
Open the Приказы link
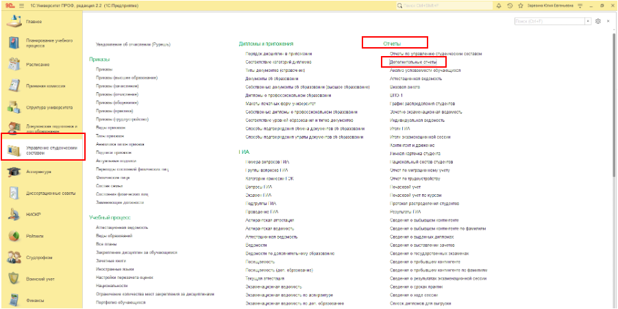pyautogui.click(x=104, y=69)
